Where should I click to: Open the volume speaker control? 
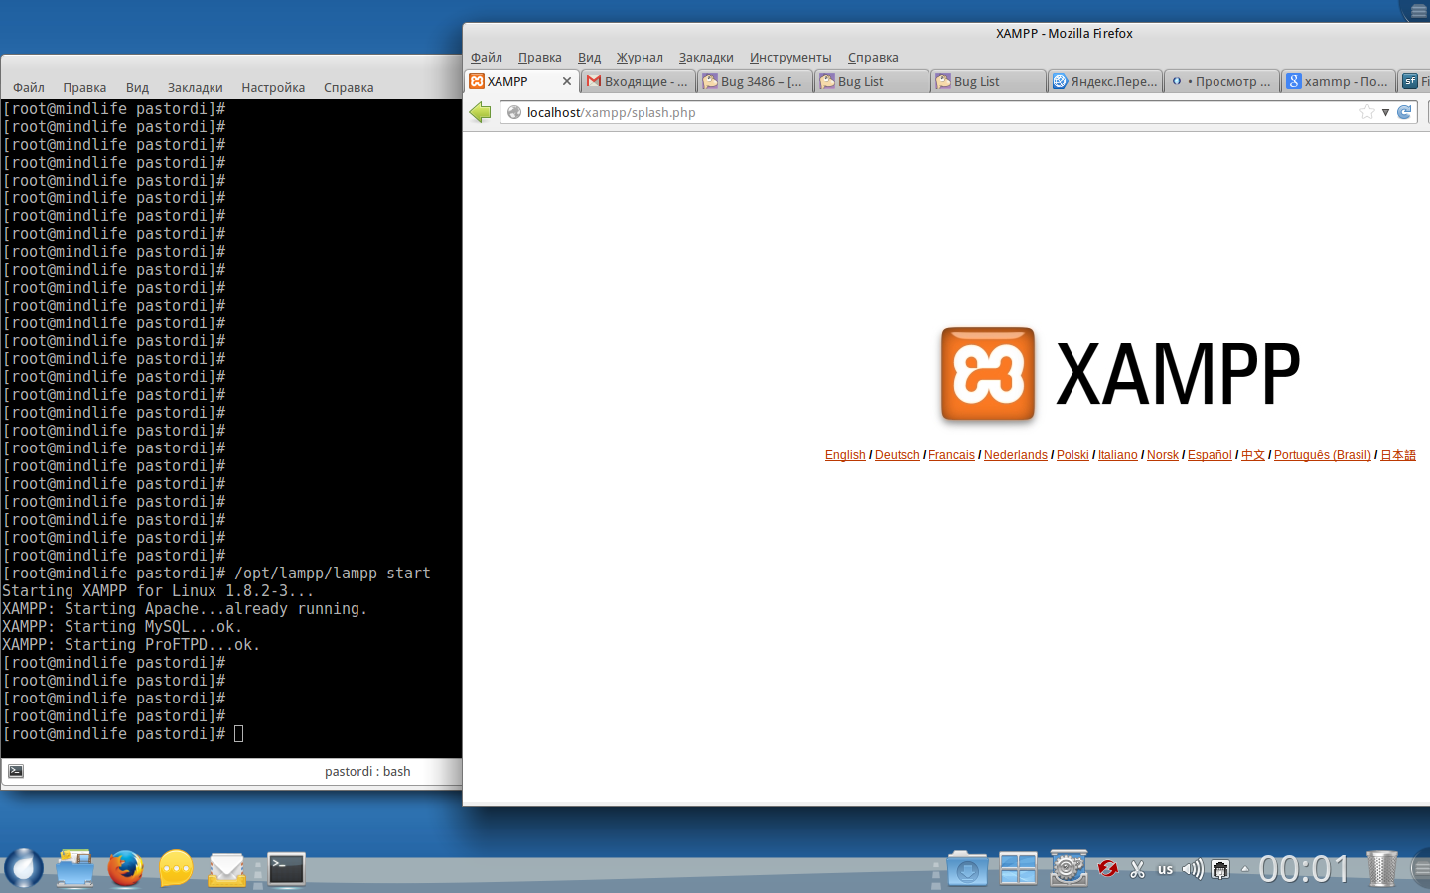pos(1192,869)
